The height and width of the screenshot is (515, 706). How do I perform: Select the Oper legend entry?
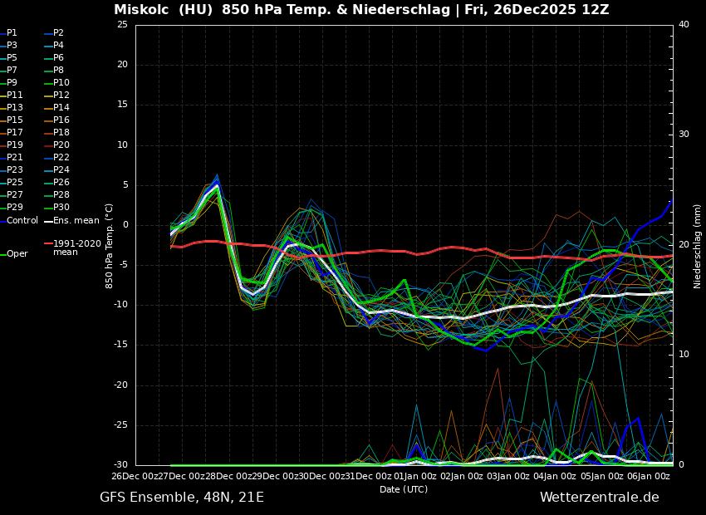click(17, 254)
